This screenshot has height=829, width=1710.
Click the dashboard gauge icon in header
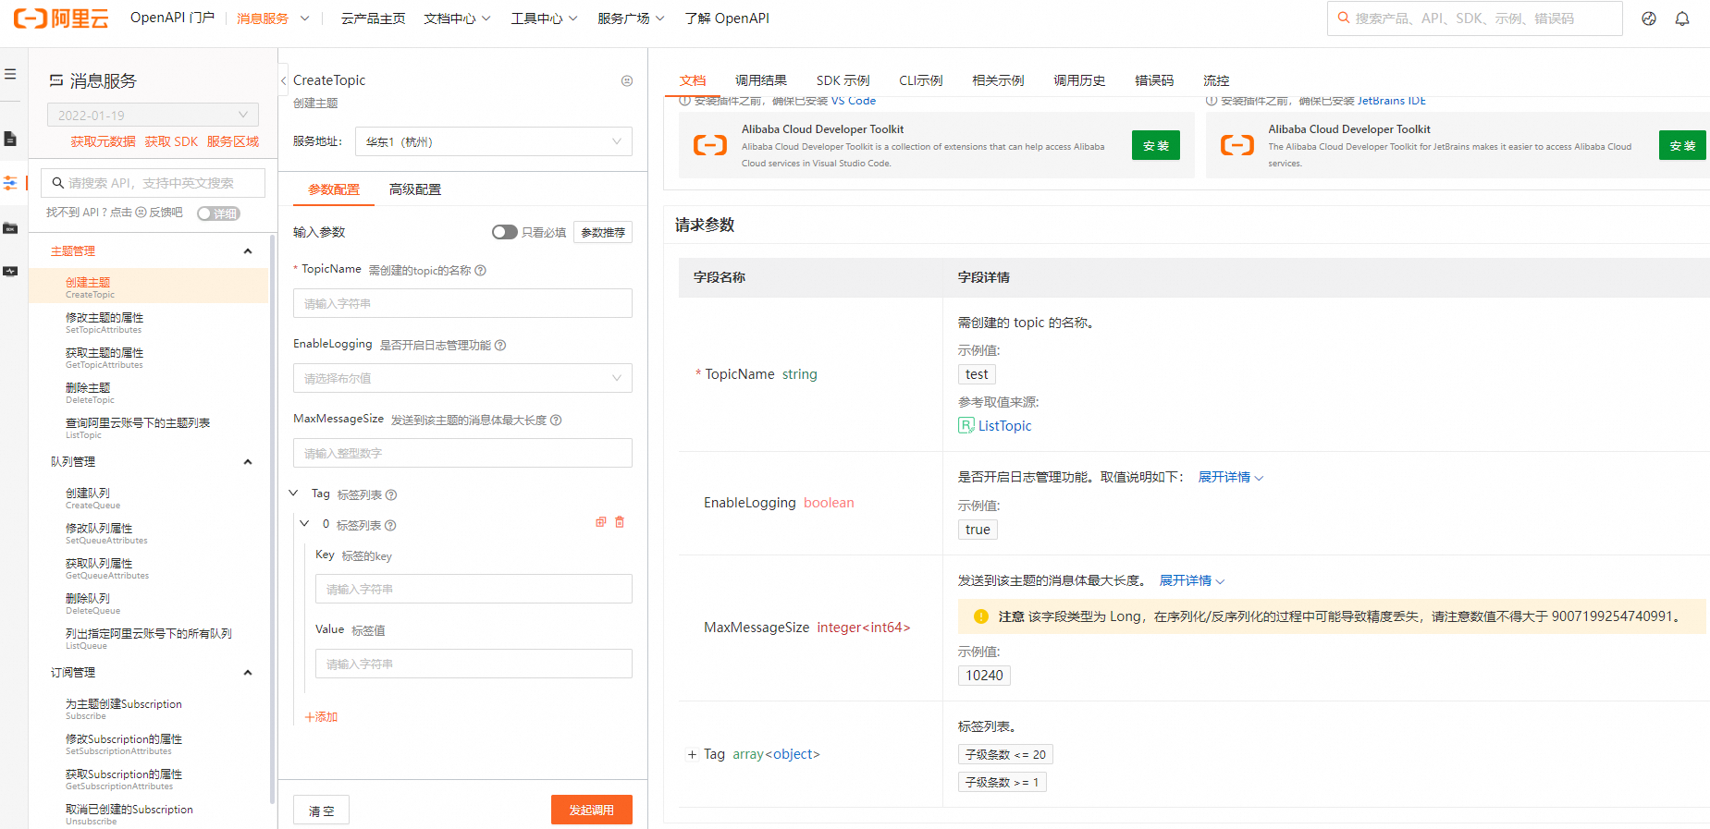pyautogui.click(x=1649, y=18)
